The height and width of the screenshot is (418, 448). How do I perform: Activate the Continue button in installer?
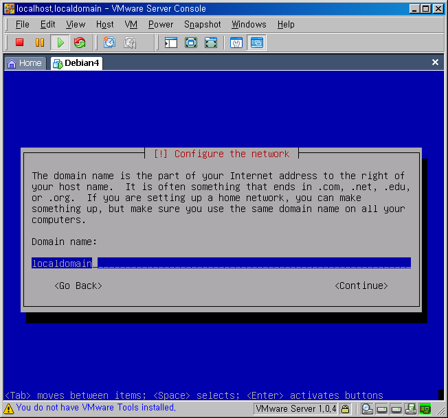pos(361,286)
